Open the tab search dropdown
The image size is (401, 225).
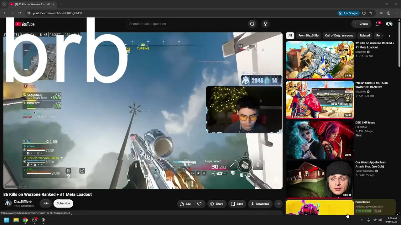4,4
